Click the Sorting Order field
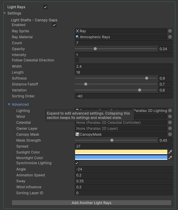The image size is (178, 210). point(124,96)
